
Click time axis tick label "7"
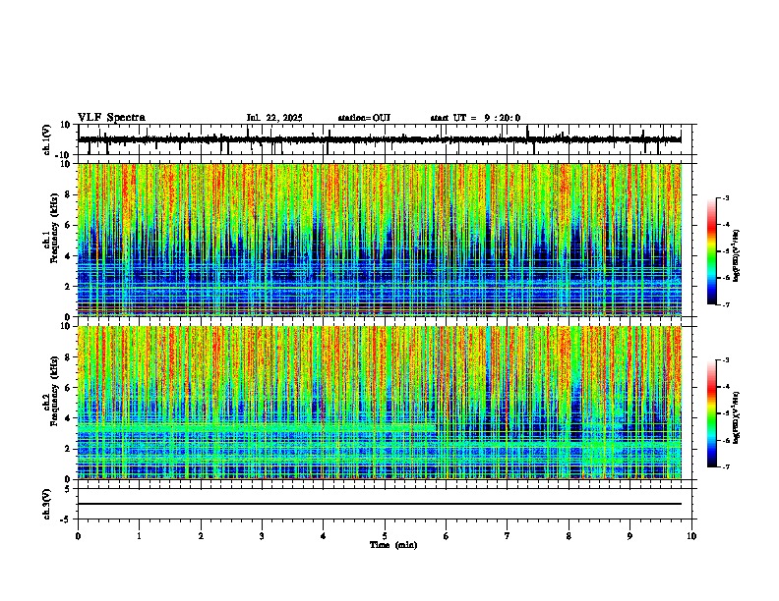508,536
